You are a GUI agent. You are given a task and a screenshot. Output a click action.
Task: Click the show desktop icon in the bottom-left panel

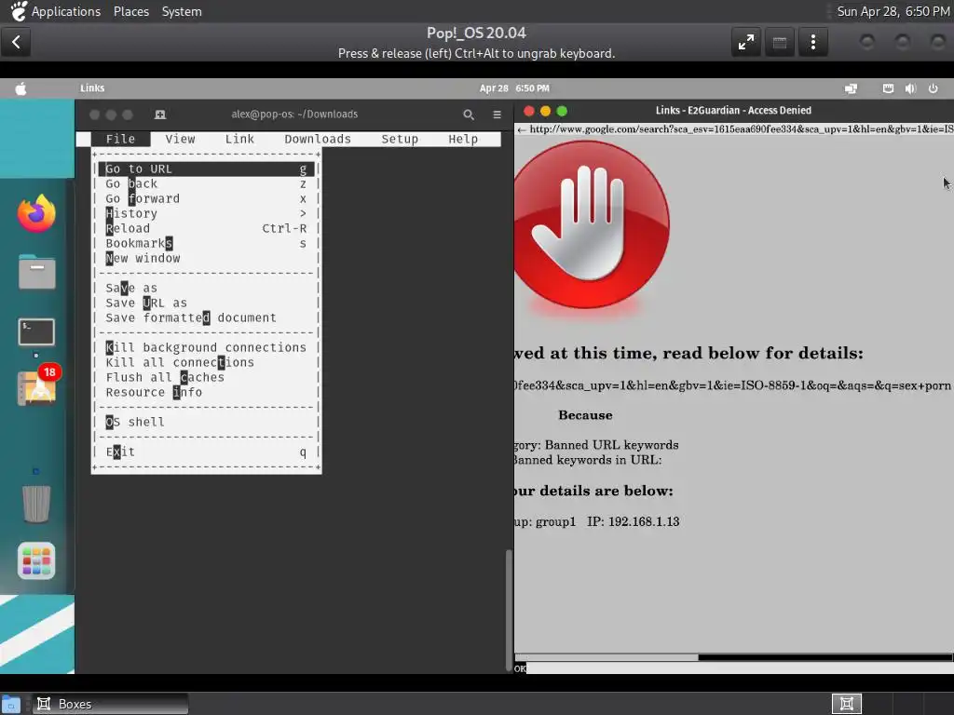[x=11, y=705]
